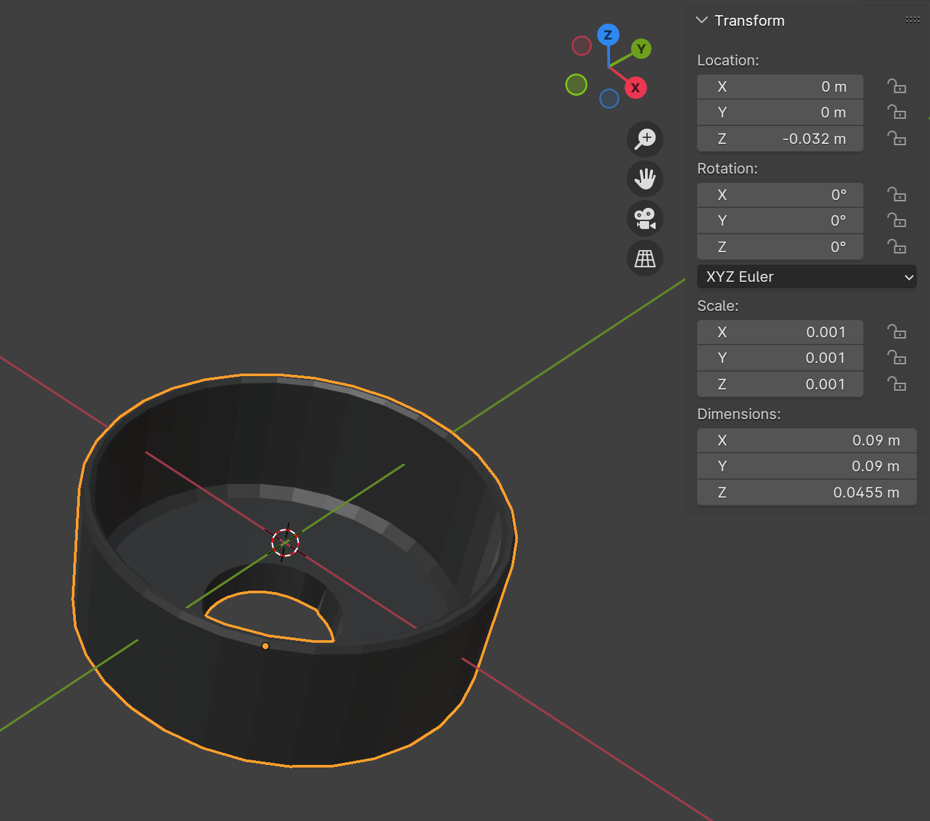
Task: Open the XYZ Euler rotation mode dropdown
Action: click(806, 277)
